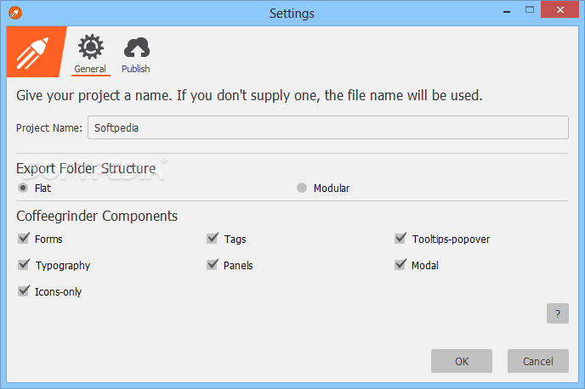Click the app icon in title bar
Viewport: 585px width, 389px height.
[x=13, y=13]
